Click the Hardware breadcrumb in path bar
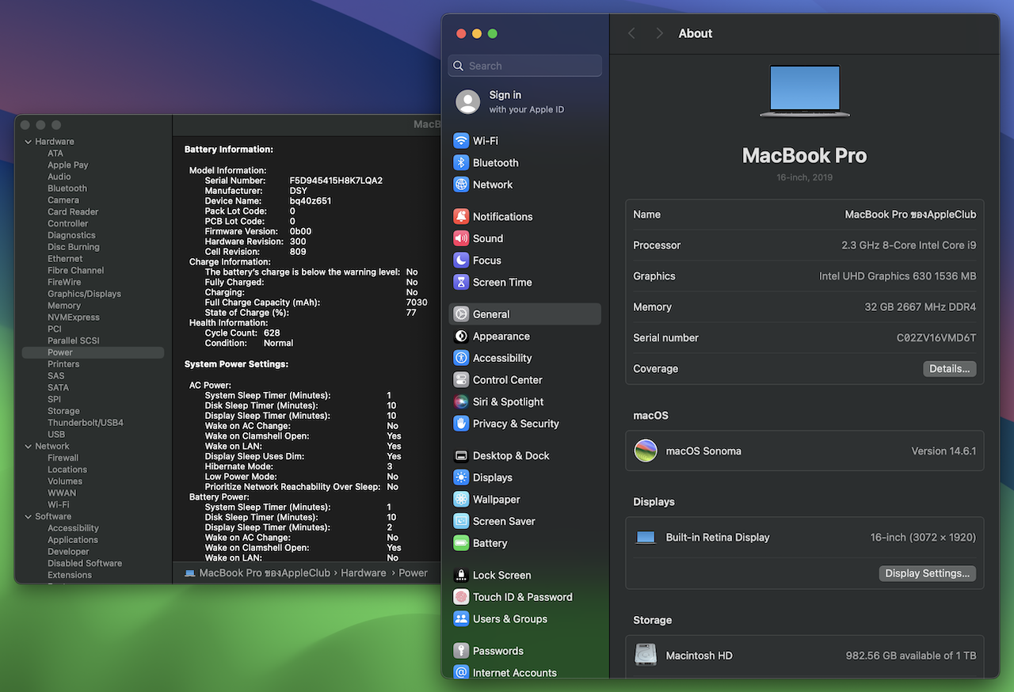Viewport: 1014px width, 692px height. pos(364,573)
